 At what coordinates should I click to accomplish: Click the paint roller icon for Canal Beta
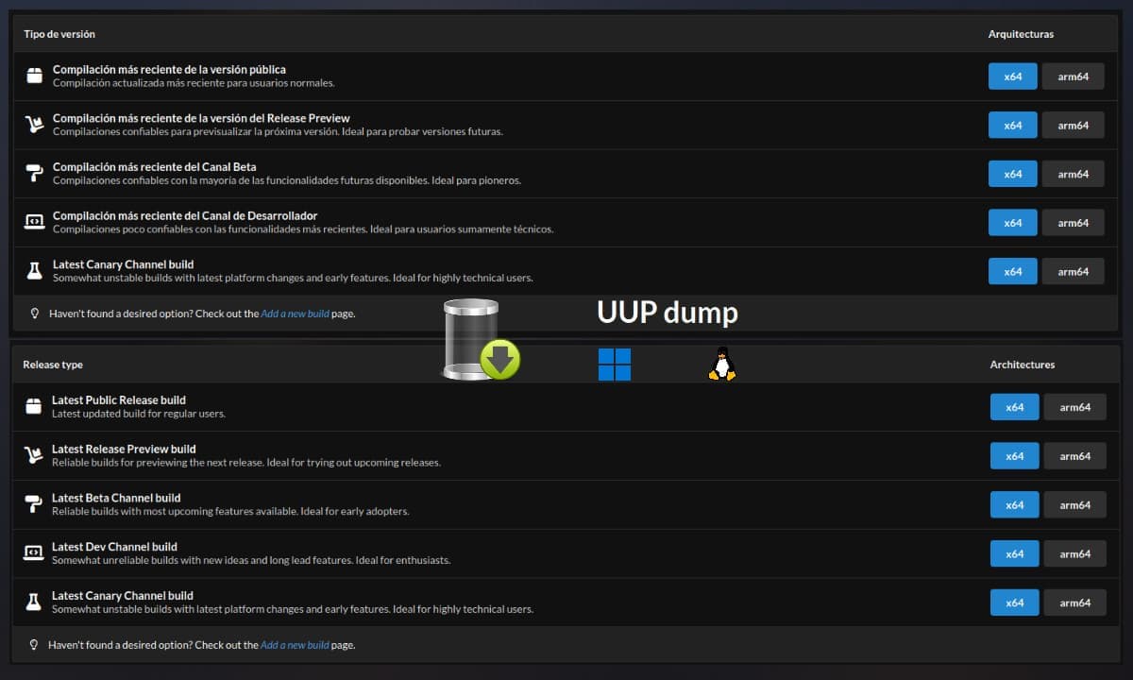pos(34,173)
